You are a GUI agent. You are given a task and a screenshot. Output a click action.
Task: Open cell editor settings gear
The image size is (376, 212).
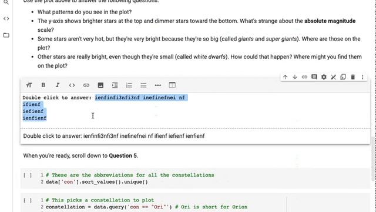[x=324, y=77]
